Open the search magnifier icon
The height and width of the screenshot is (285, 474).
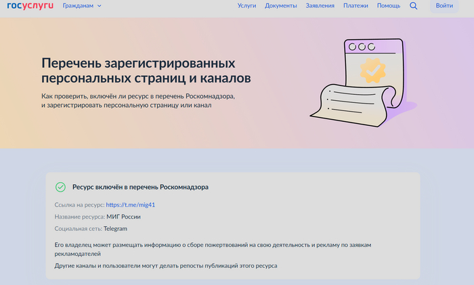click(x=414, y=6)
